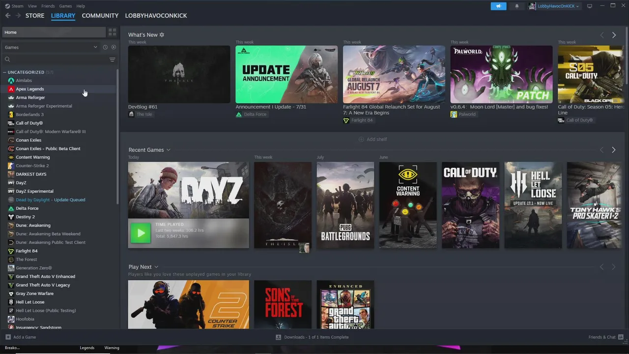This screenshot has width=629, height=354.
Task: Click Add a Game
Action: pyautogui.click(x=21, y=337)
